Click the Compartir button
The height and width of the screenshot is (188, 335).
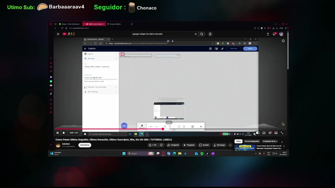pos(173,145)
